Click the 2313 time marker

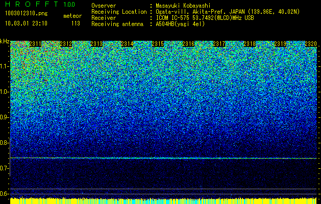tap(96, 44)
